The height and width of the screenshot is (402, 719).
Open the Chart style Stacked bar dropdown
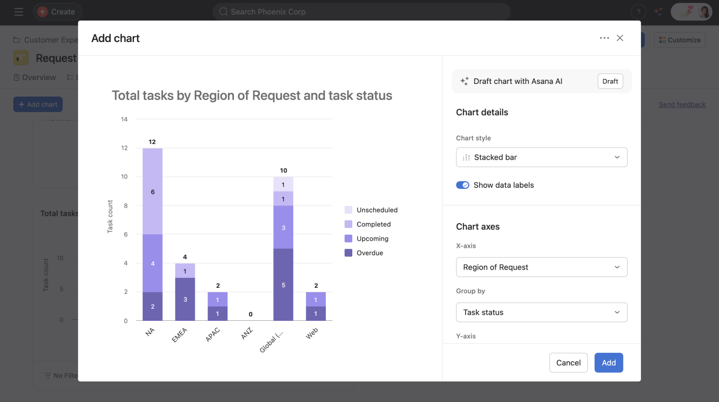[x=541, y=157]
